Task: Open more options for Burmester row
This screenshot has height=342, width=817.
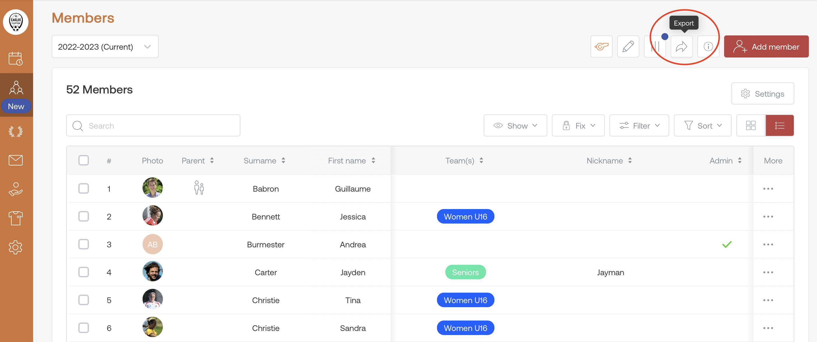Action: [768, 244]
